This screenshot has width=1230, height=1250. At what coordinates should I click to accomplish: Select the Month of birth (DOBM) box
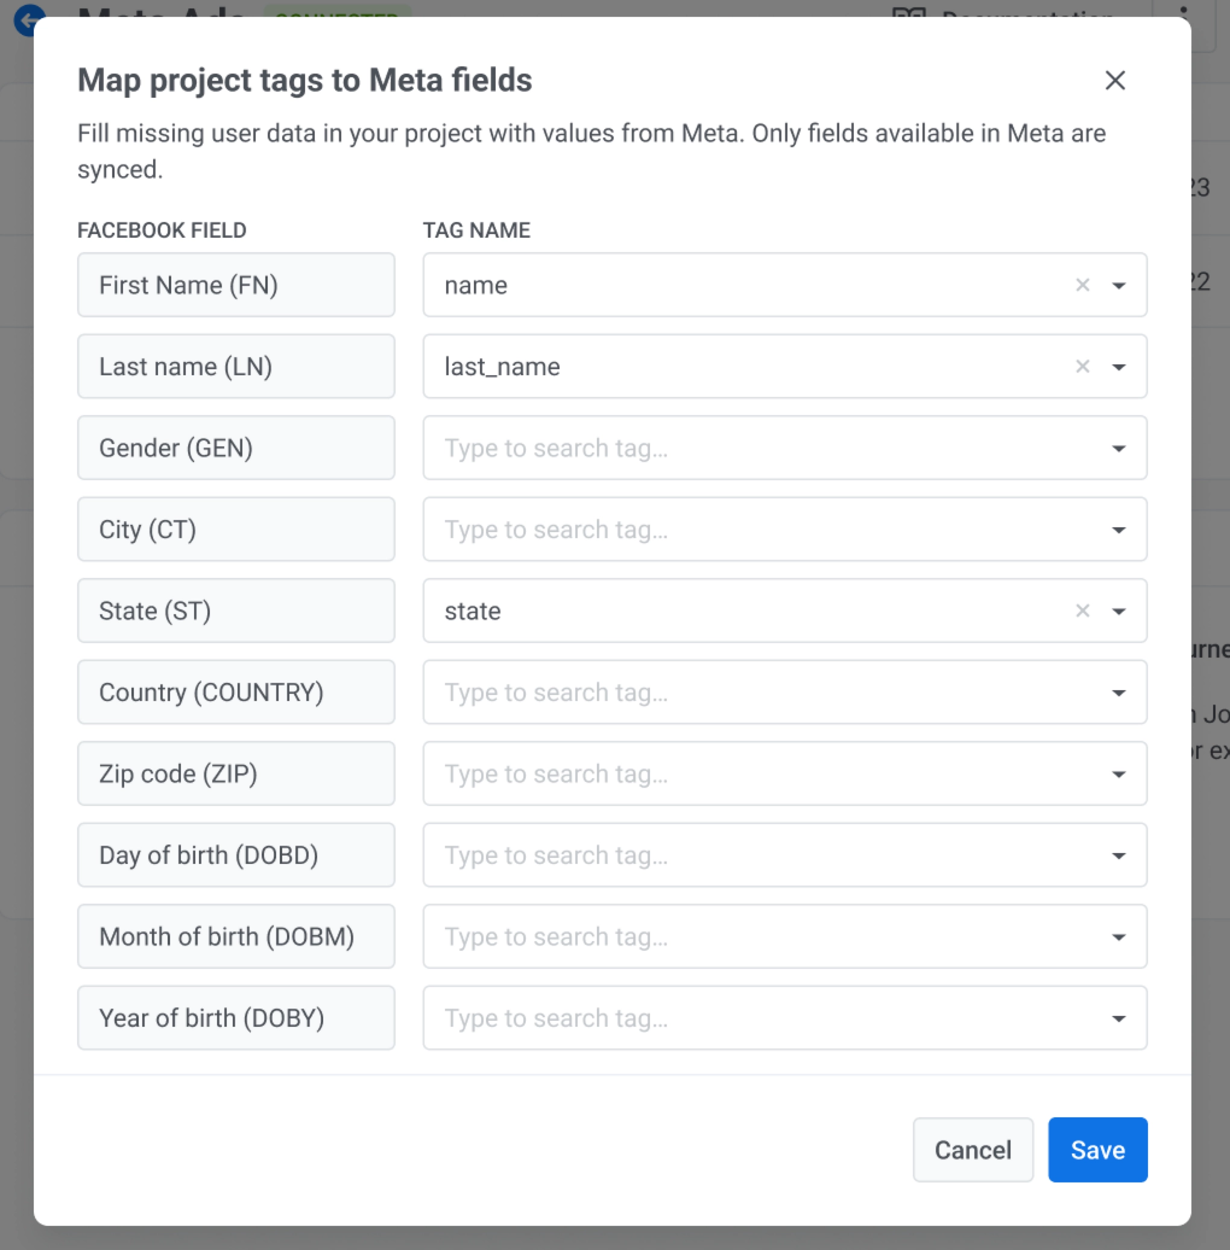(x=236, y=936)
